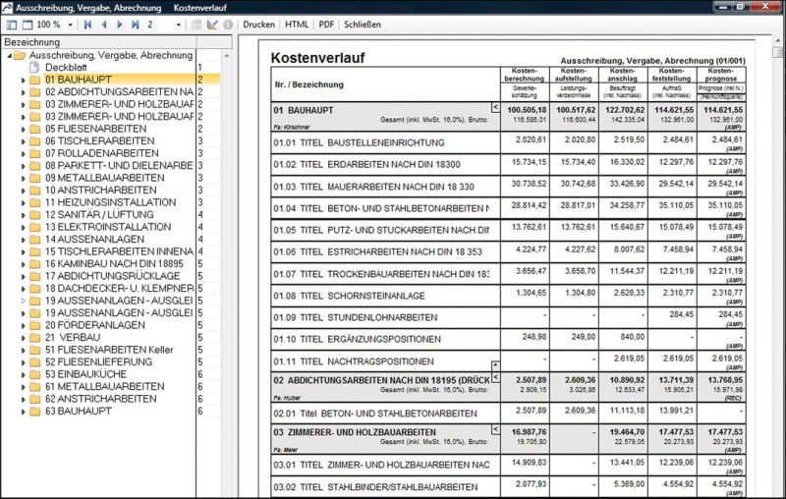Click the Kostenverlauf report title
Viewport: 786px width, 499px height.
click(317, 58)
